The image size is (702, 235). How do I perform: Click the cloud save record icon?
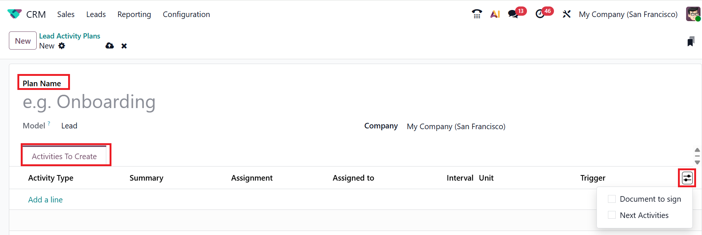point(110,46)
